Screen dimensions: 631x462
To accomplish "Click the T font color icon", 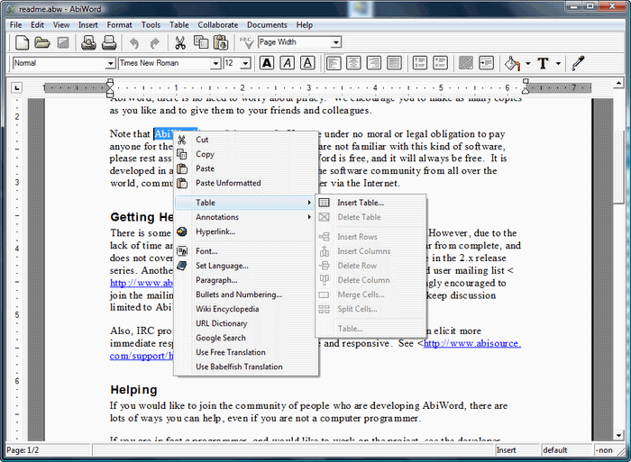I will click(543, 63).
